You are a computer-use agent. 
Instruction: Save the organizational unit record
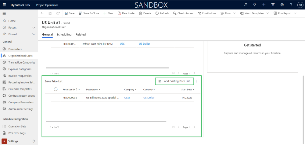tap(70, 13)
